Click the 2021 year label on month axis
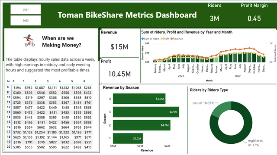 click(181, 76)
